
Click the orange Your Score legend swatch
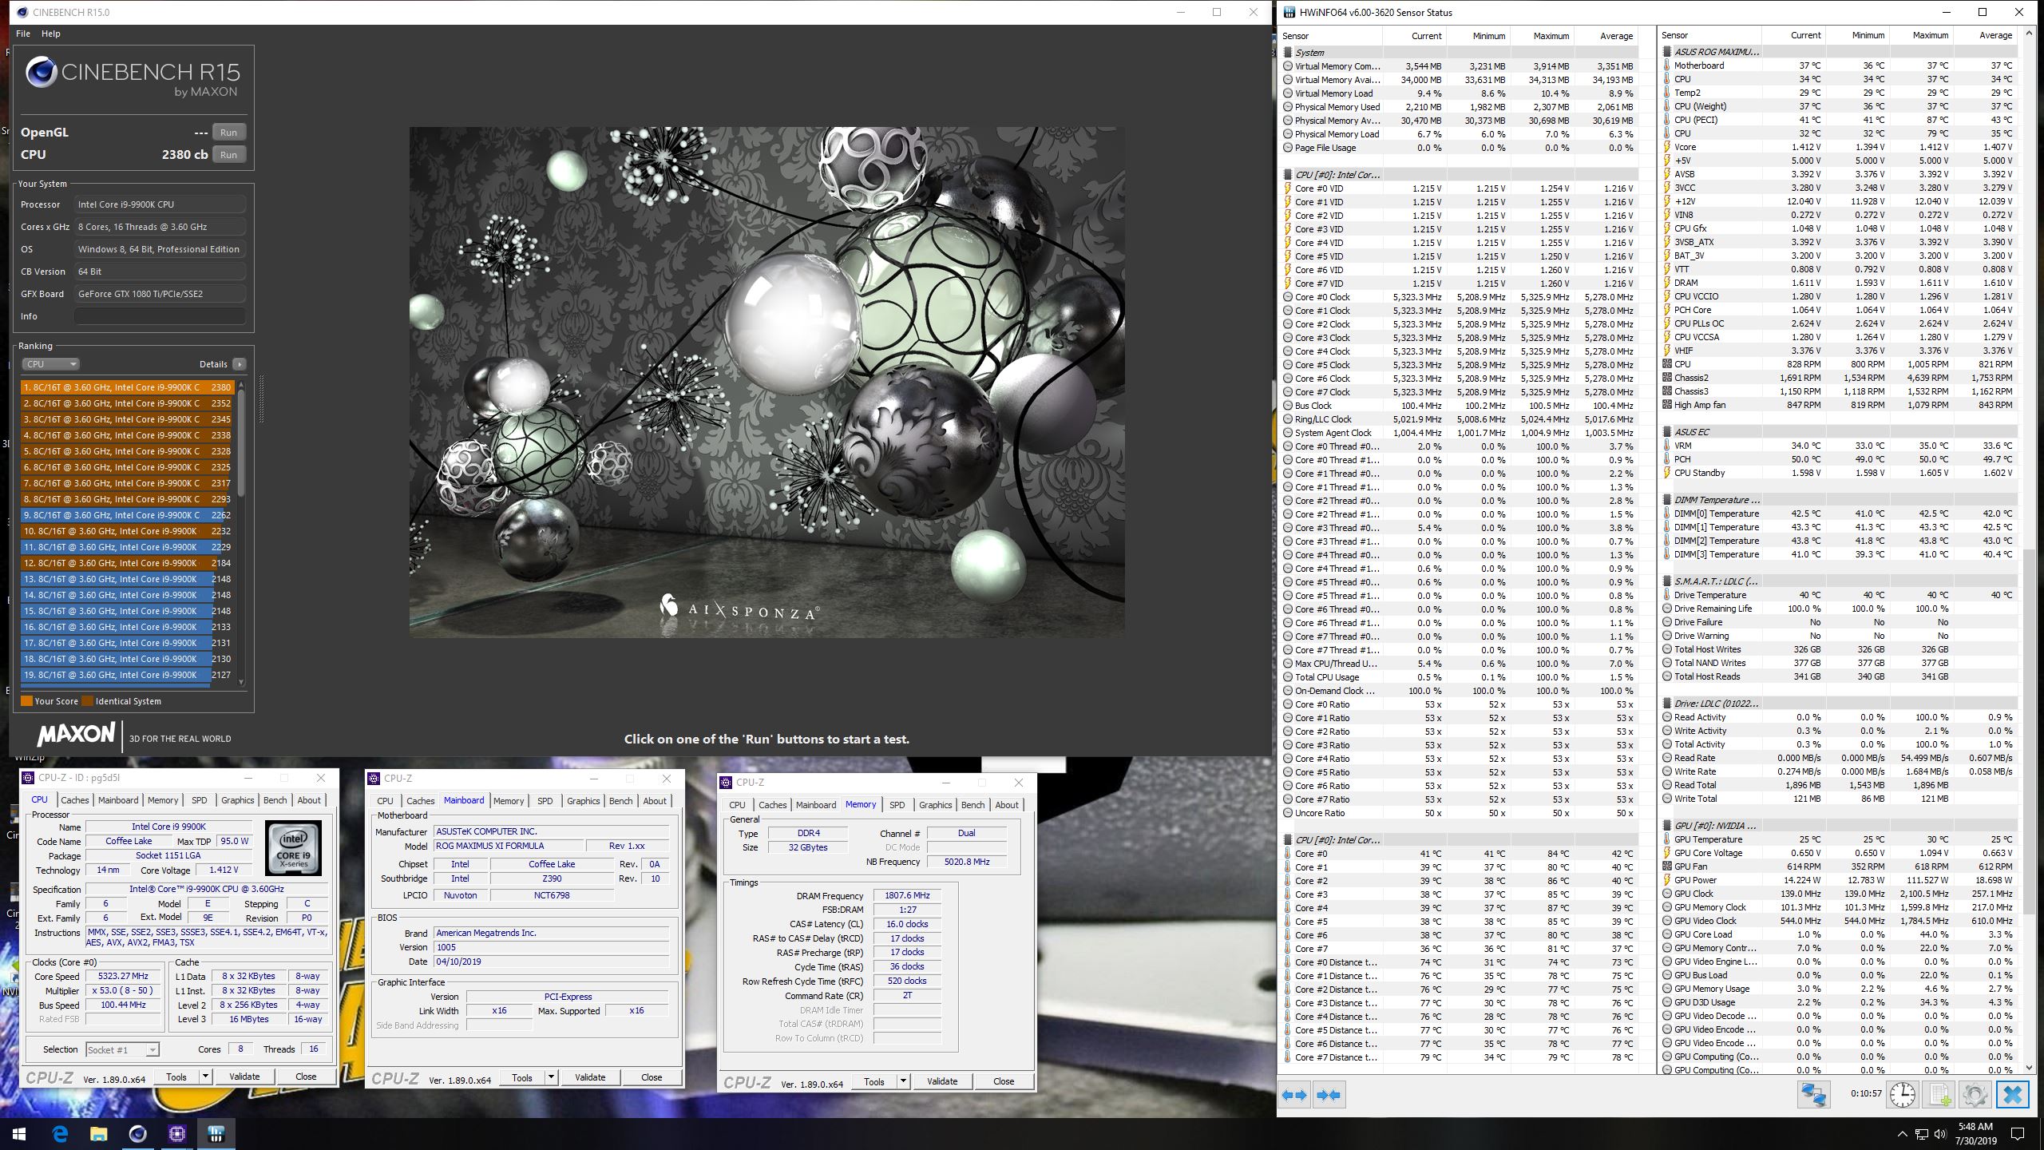26,701
